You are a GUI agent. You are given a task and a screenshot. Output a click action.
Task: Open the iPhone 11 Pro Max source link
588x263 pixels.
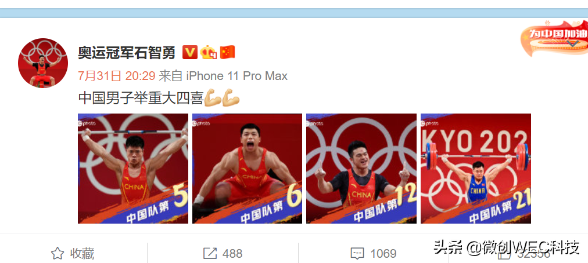click(237, 76)
